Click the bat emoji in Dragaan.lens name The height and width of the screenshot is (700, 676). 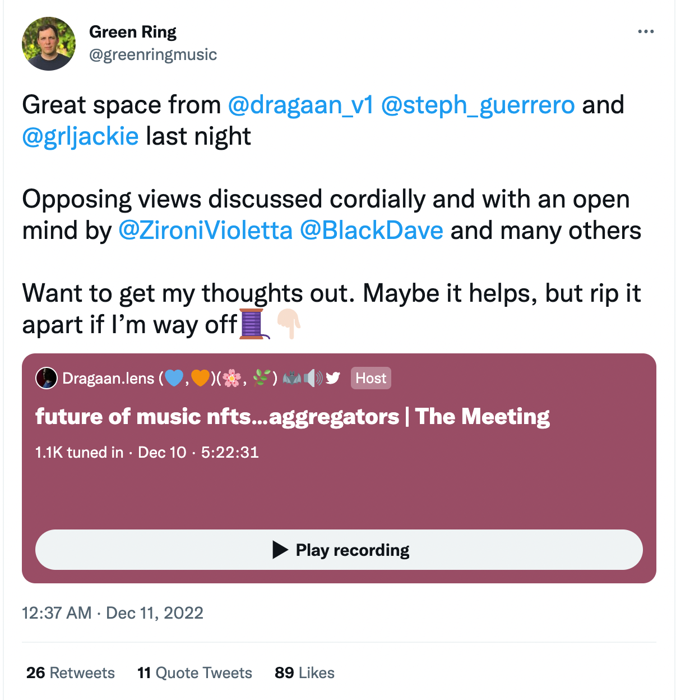pos(292,378)
